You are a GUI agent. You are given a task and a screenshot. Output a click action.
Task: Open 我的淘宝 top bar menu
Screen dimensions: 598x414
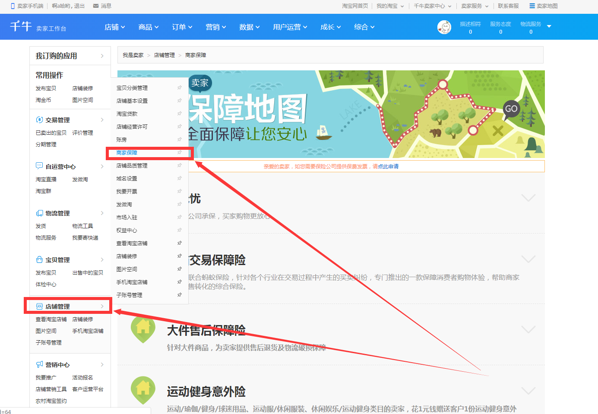point(390,6)
